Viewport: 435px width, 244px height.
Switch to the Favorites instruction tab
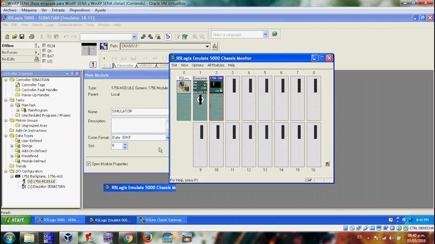pyautogui.click(x=125, y=65)
